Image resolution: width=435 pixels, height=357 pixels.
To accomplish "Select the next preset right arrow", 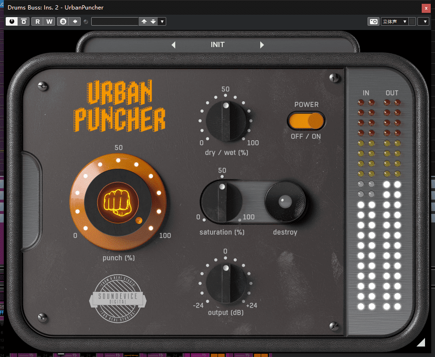I will 262,45.
